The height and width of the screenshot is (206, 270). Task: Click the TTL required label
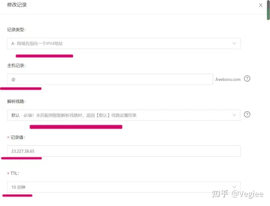click(13, 173)
